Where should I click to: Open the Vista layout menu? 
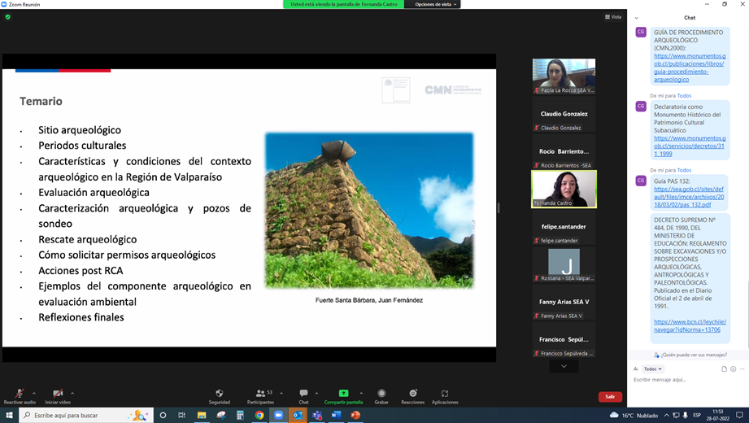click(x=612, y=16)
